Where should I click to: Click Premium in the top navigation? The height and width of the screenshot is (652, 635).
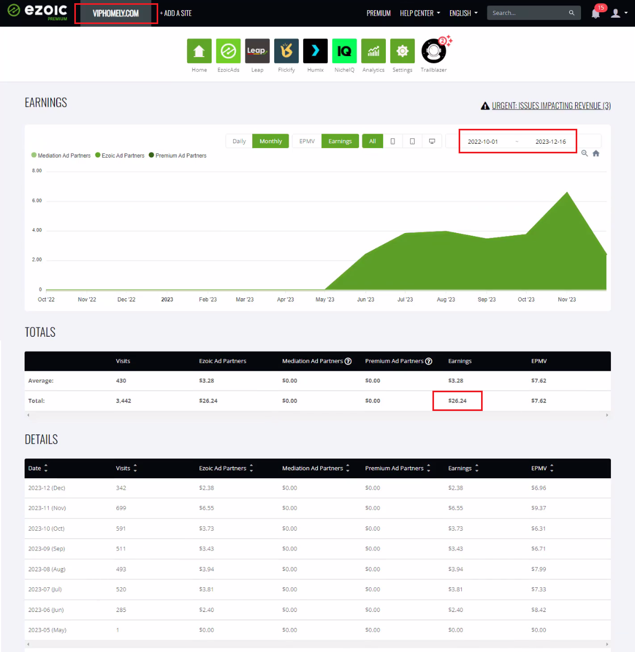(378, 13)
